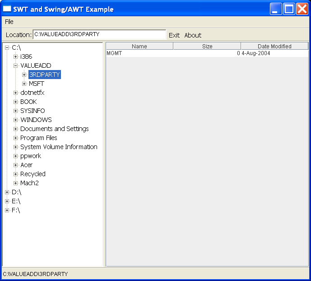Maximize the SWT and Swing/AWT window
This screenshot has width=311, height=281.
click(x=289, y=9)
